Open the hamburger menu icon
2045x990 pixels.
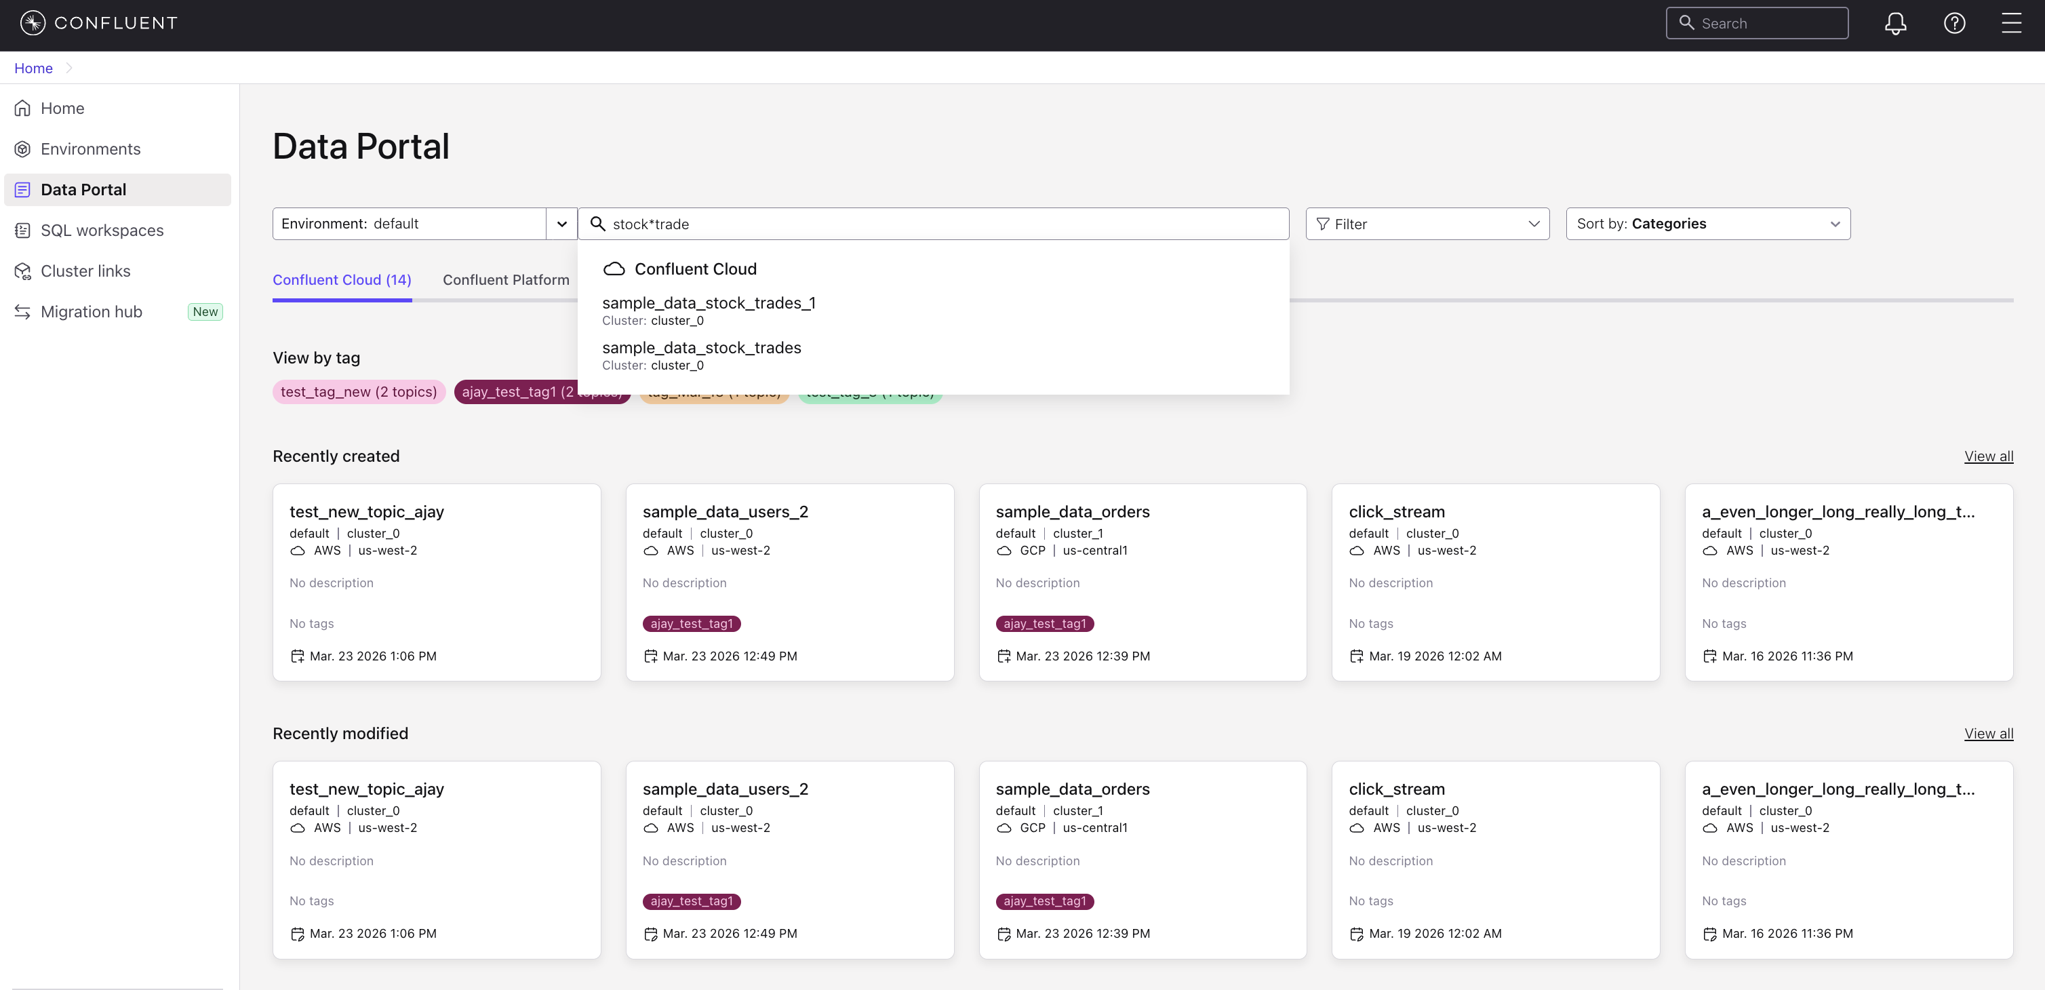(x=2011, y=23)
